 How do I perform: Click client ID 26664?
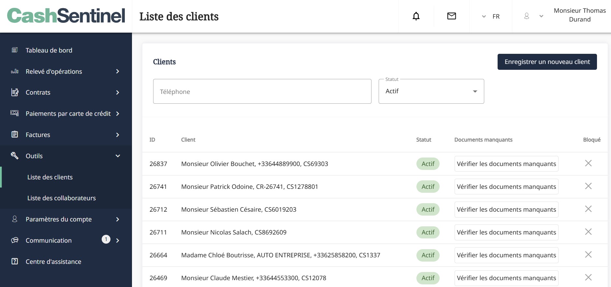(x=158, y=255)
